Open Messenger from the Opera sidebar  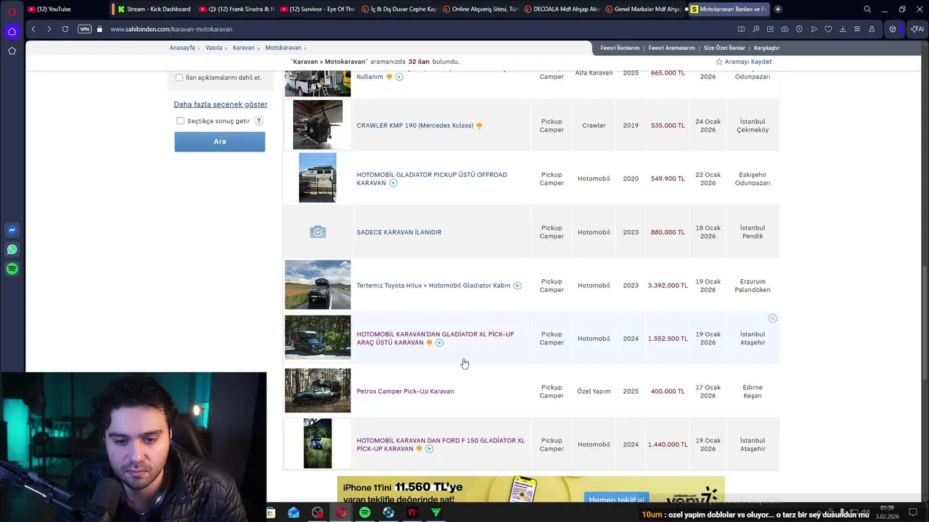tap(12, 230)
